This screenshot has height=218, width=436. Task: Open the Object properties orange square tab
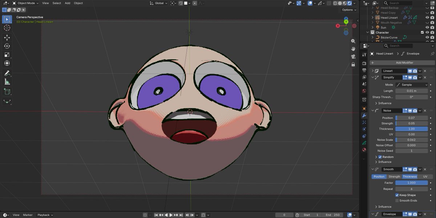point(364,109)
